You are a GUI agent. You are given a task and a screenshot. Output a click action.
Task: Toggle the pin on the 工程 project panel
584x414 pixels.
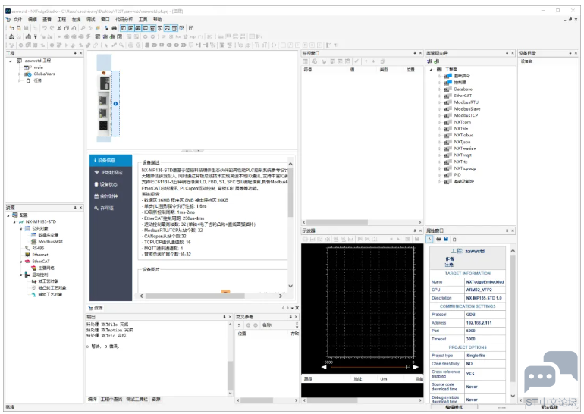click(75, 53)
